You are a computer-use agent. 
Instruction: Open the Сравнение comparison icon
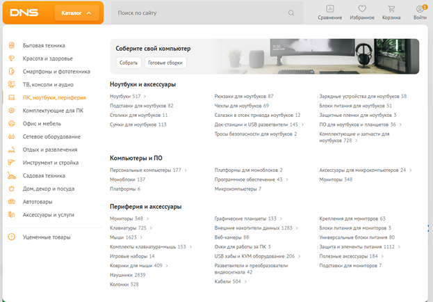329,9
